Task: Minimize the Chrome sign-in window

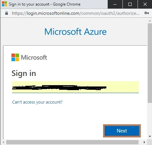Action: coord(115,4)
